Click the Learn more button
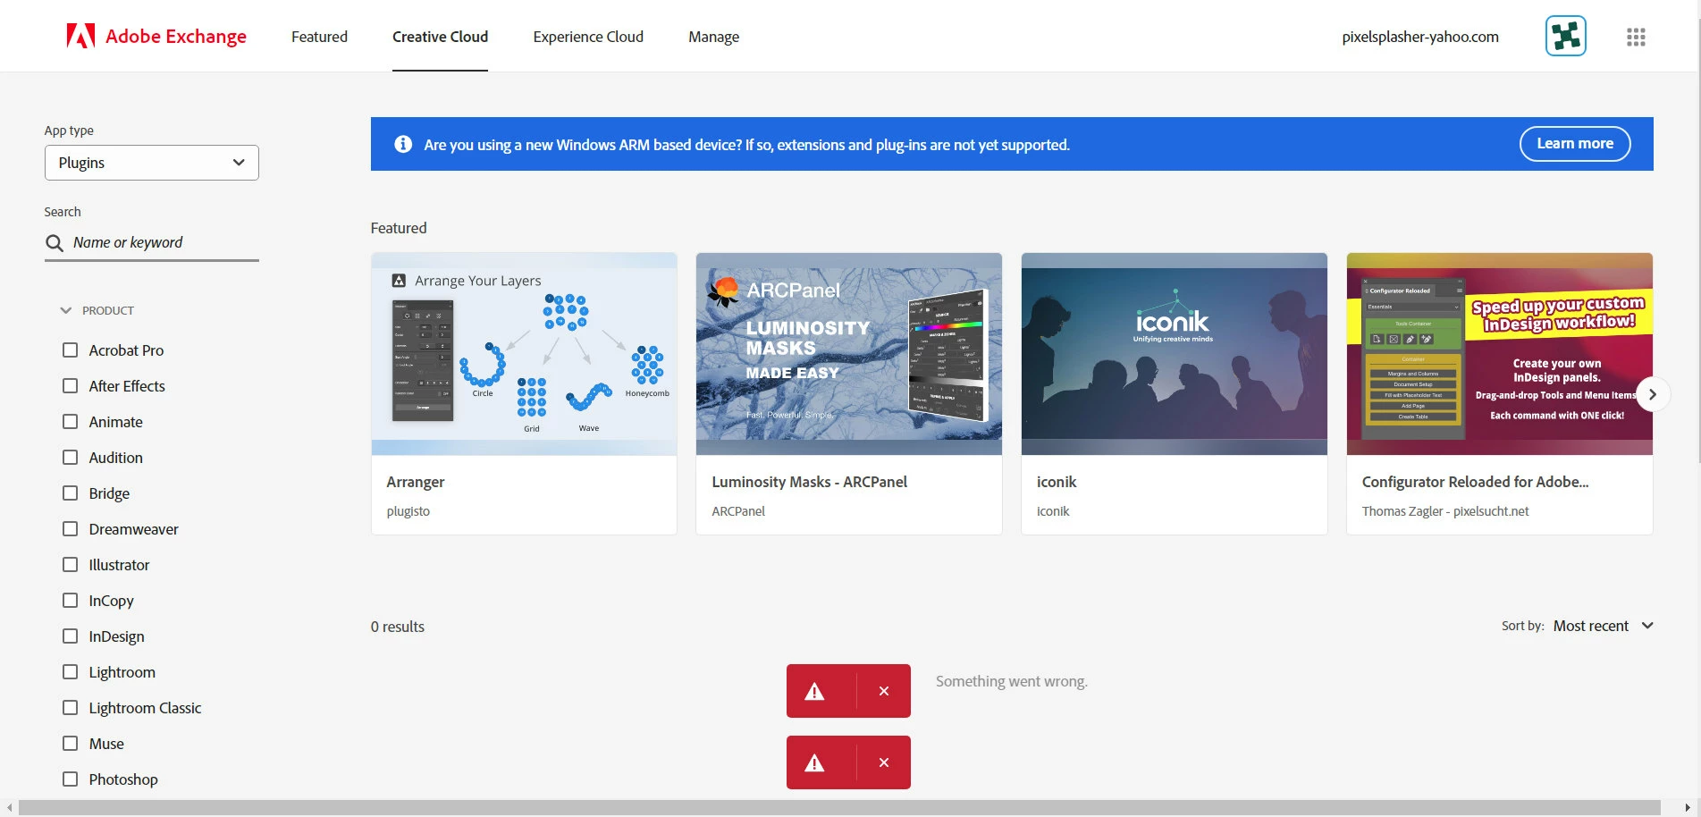This screenshot has height=817, width=1701. pyautogui.click(x=1575, y=144)
